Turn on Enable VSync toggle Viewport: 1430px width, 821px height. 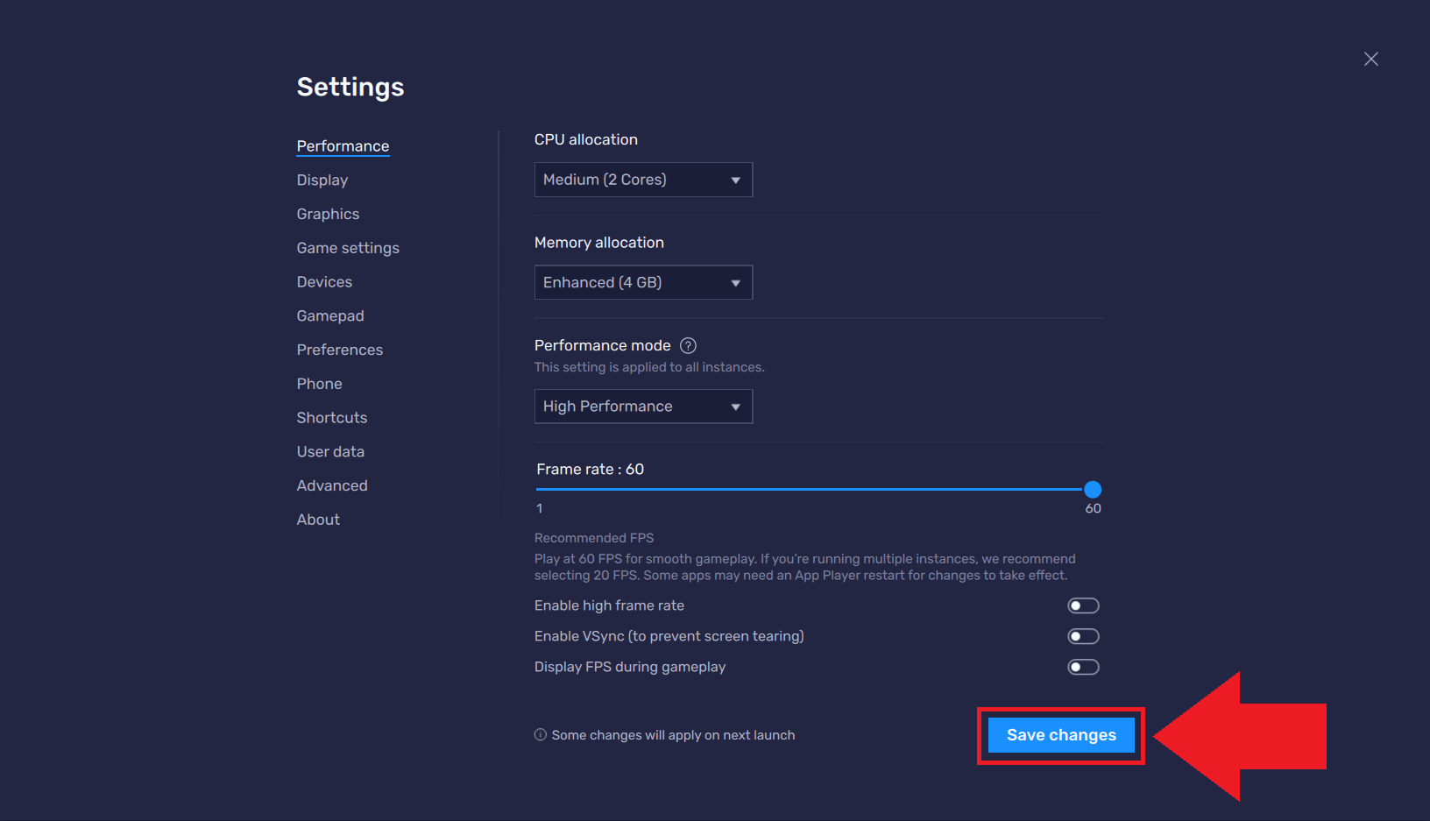point(1083,636)
